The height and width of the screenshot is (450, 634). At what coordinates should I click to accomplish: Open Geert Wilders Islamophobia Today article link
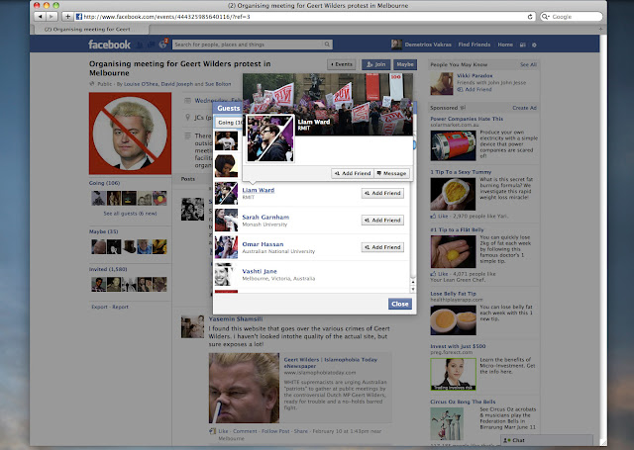[x=330, y=362]
